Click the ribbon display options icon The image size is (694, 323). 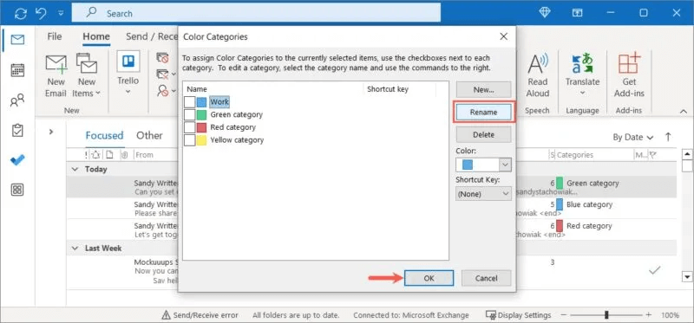pyautogui.click(x=577, y=13)
